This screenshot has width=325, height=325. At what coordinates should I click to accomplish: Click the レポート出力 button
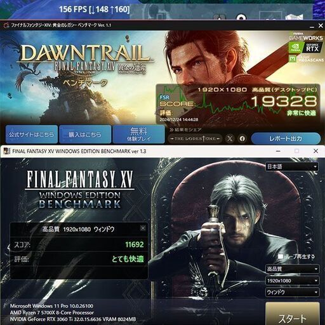[x=286, y=138]
